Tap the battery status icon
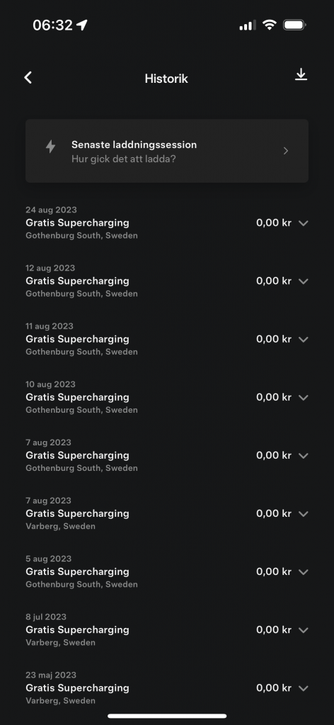This screenshot has width=334, height=725. point(295,25)
